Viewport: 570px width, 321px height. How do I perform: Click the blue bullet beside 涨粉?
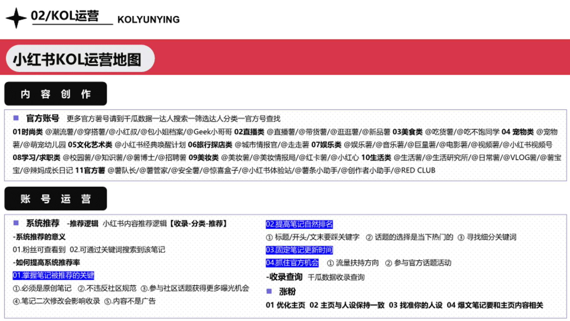[x=269, y=291]
